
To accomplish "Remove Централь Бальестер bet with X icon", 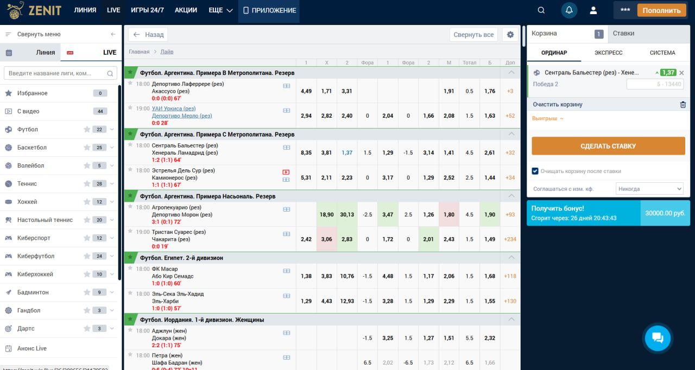I will 682,73.
